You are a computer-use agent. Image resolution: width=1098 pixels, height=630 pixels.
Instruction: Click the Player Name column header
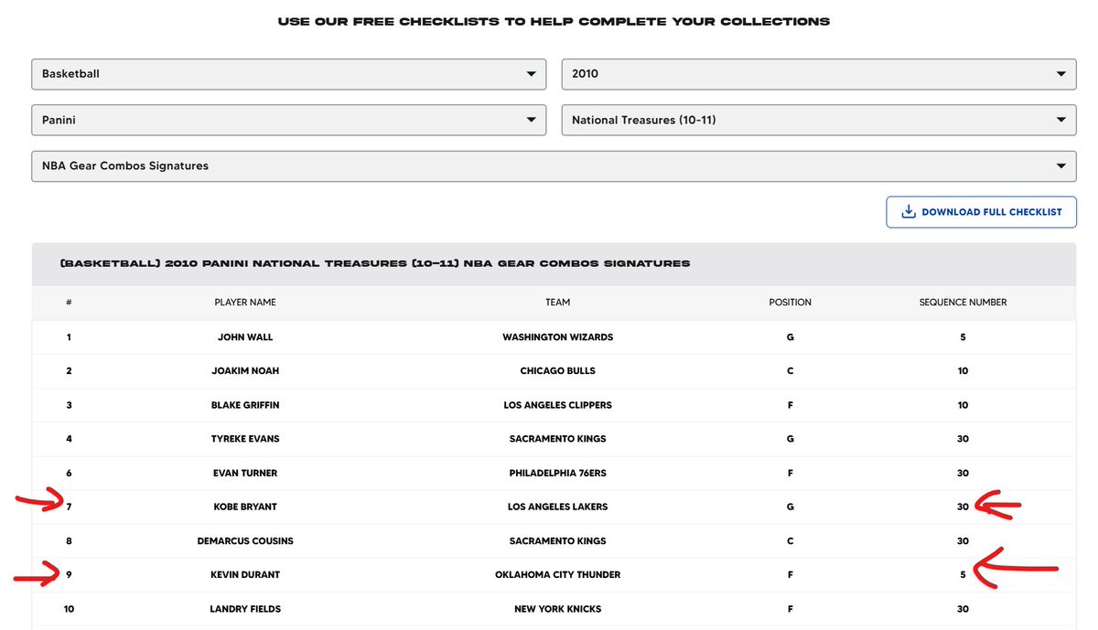[x=245, y=303]
